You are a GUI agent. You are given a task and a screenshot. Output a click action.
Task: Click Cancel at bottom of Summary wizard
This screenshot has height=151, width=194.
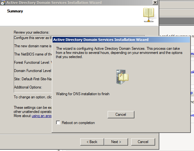(143, 142)
